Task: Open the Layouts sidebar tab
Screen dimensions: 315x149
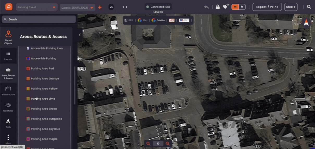Action: [x=8, y=56]
